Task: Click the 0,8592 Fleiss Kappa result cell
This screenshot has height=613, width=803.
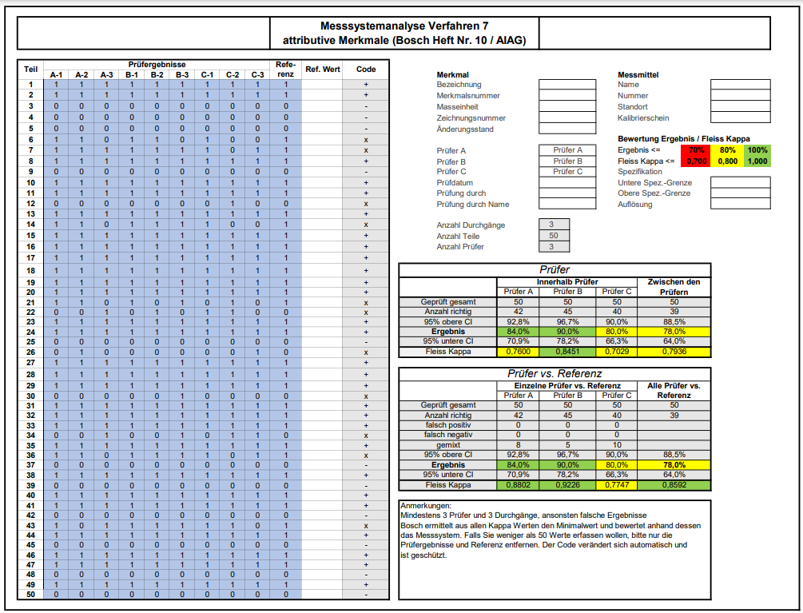Action: [x=674, y=484]
